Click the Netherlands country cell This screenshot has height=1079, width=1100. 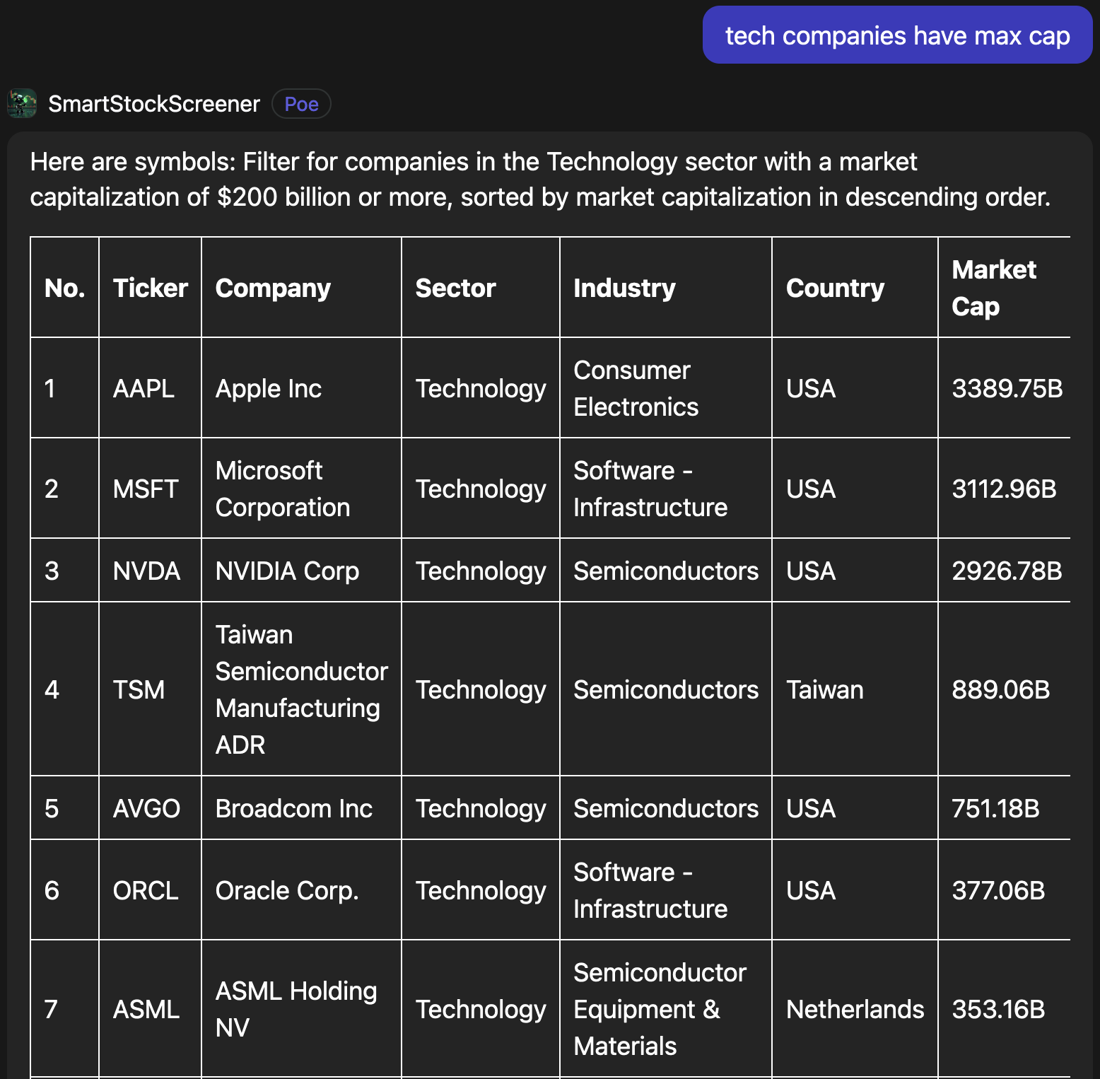point(855,1009)
